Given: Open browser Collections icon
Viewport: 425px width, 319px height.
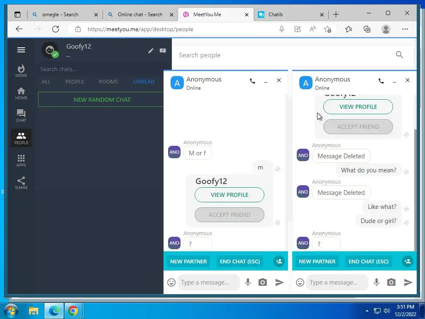Looking at the screenshot, I should click(367, 29).
